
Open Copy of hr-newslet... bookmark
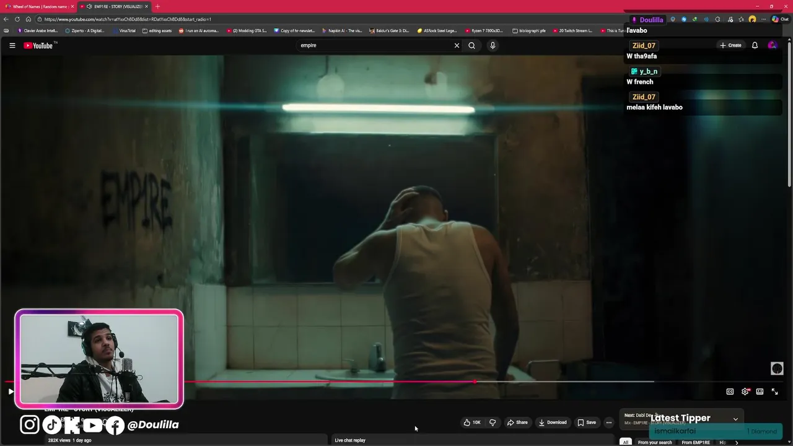[x=294, y=30]
